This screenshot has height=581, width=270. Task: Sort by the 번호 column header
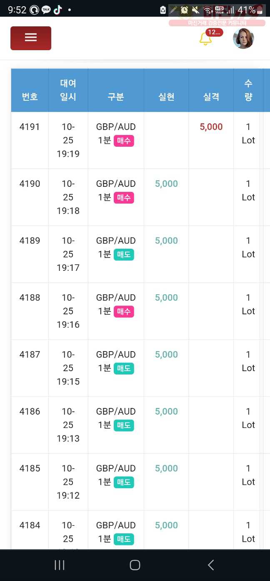30,97
